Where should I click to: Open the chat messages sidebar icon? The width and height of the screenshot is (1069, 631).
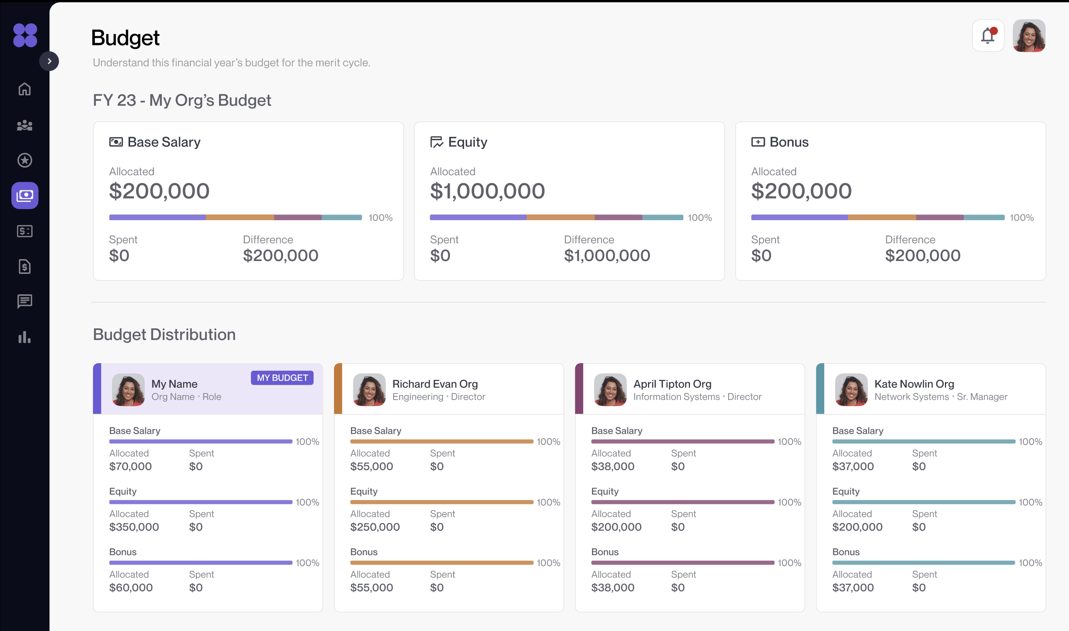click(25, 302)
